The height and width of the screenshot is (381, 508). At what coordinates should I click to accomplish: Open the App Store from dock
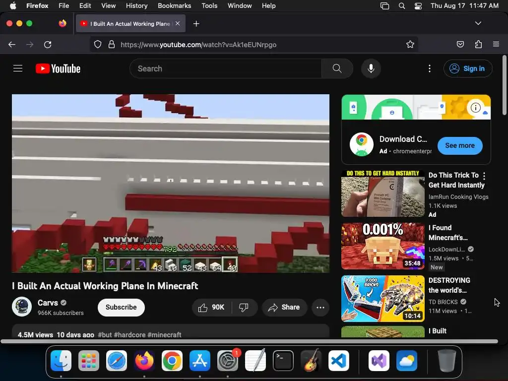(x=200, y=361)
